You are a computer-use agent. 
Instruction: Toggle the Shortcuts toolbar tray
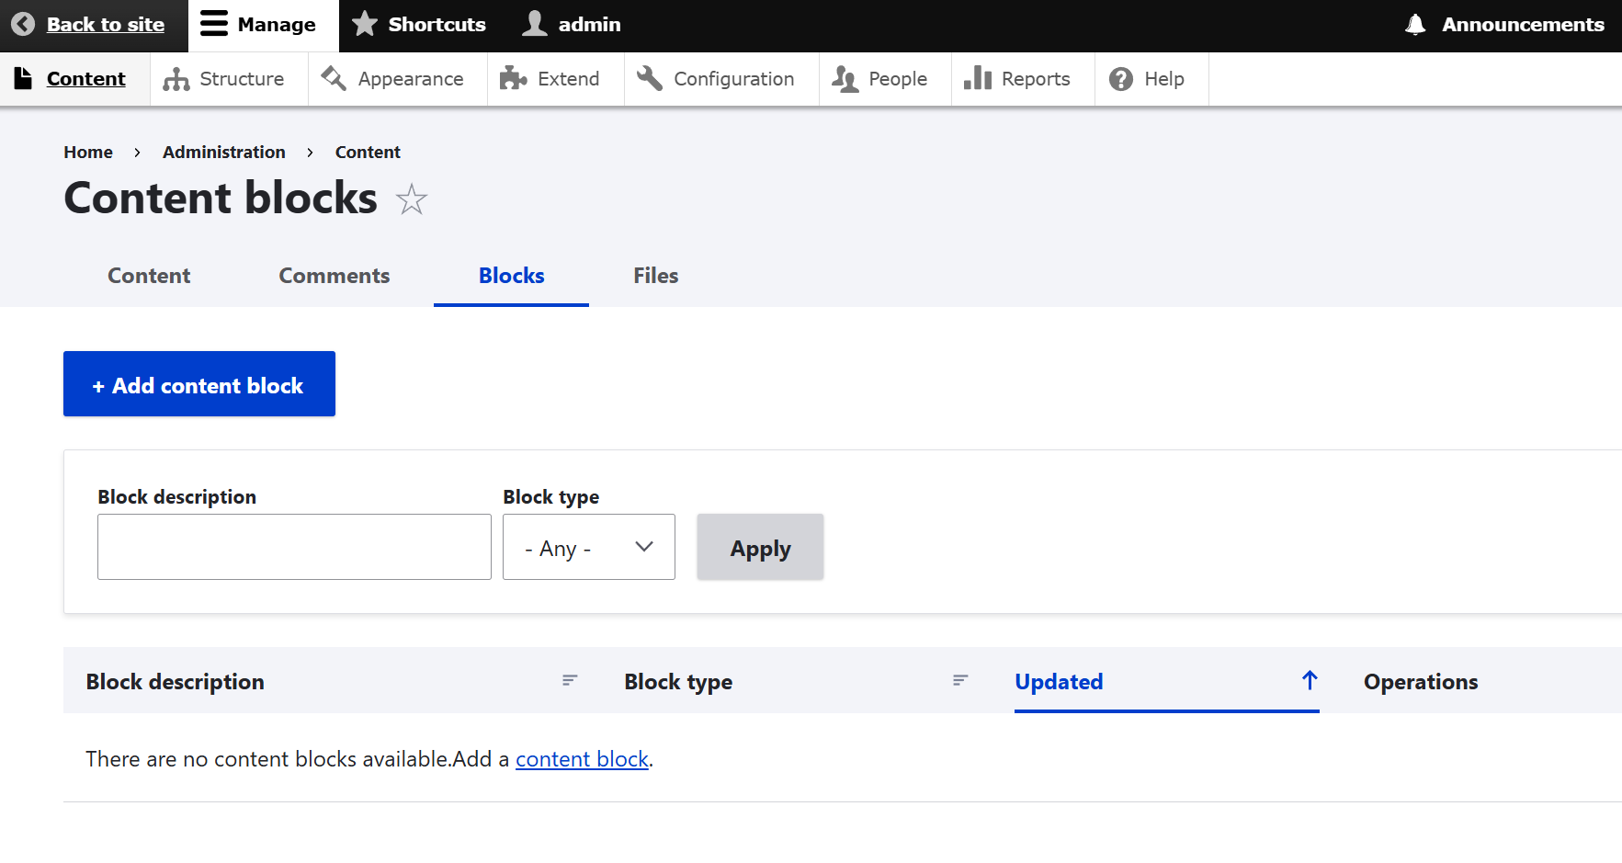[x=420, y=25]
